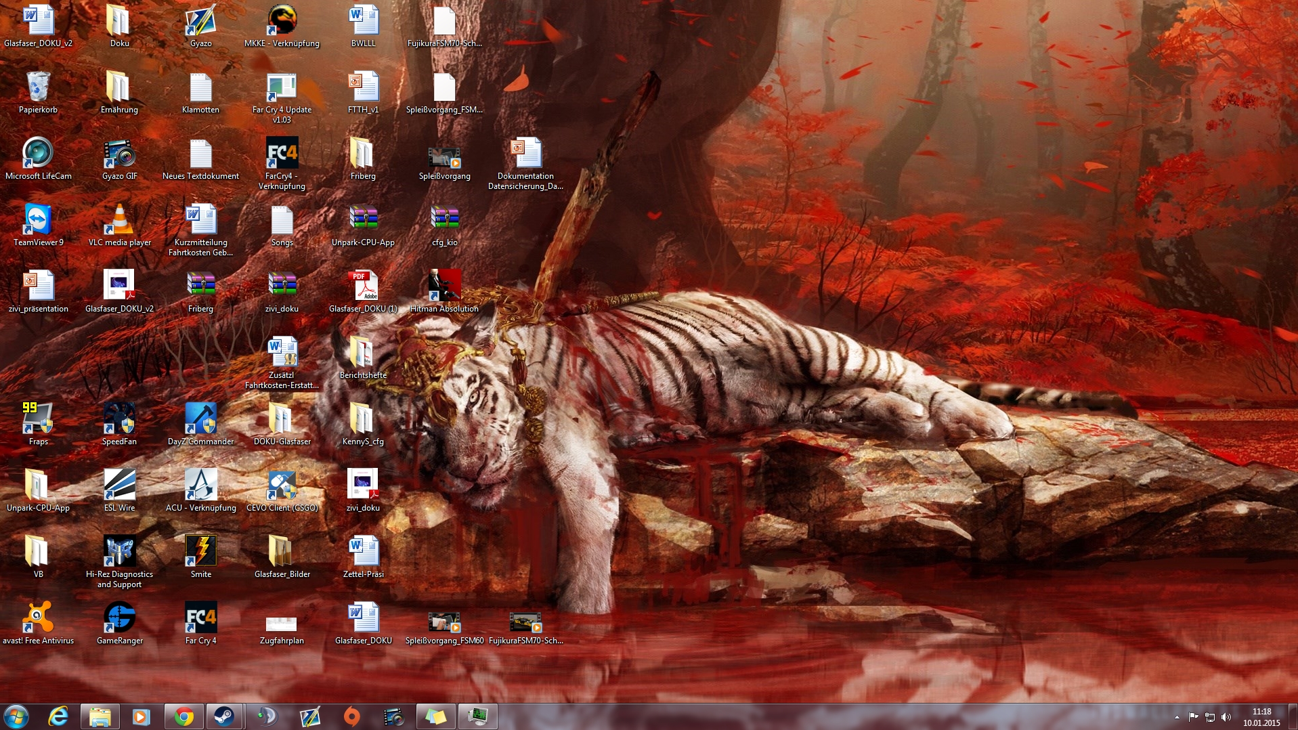
Task: Select the BWLLL Word document
Action: pos(363,25)
